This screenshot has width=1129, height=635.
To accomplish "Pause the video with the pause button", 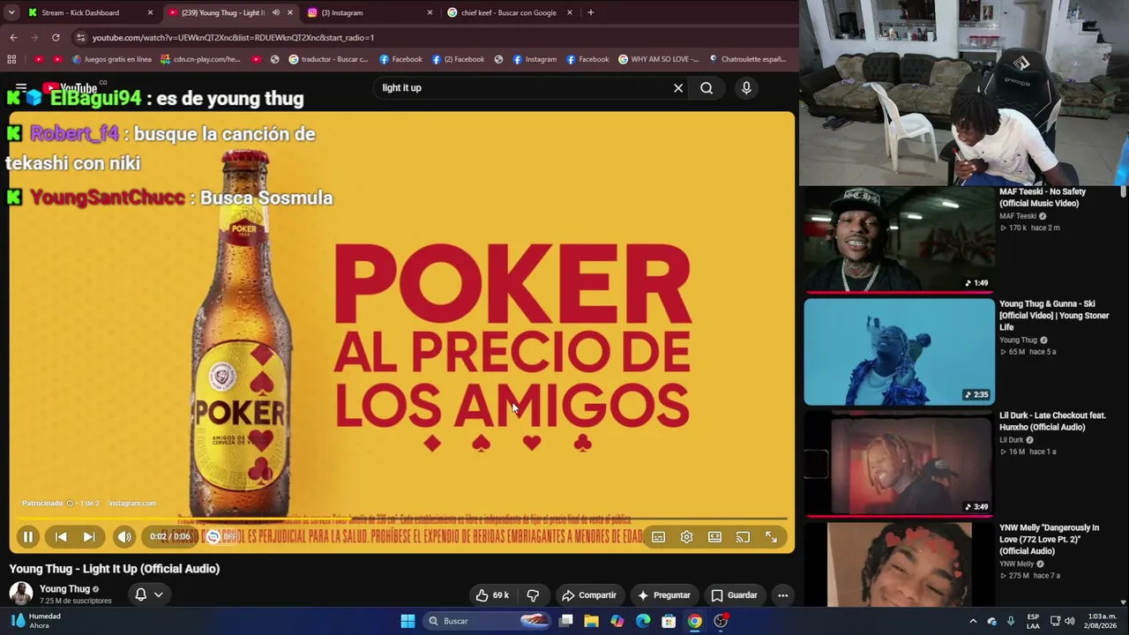I will (28, 536).
